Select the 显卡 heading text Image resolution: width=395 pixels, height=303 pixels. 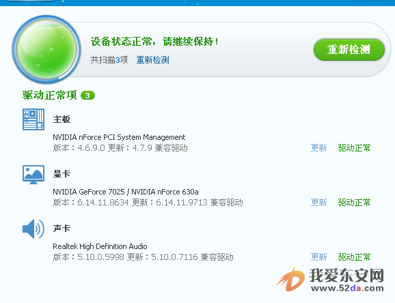[62, 174]
